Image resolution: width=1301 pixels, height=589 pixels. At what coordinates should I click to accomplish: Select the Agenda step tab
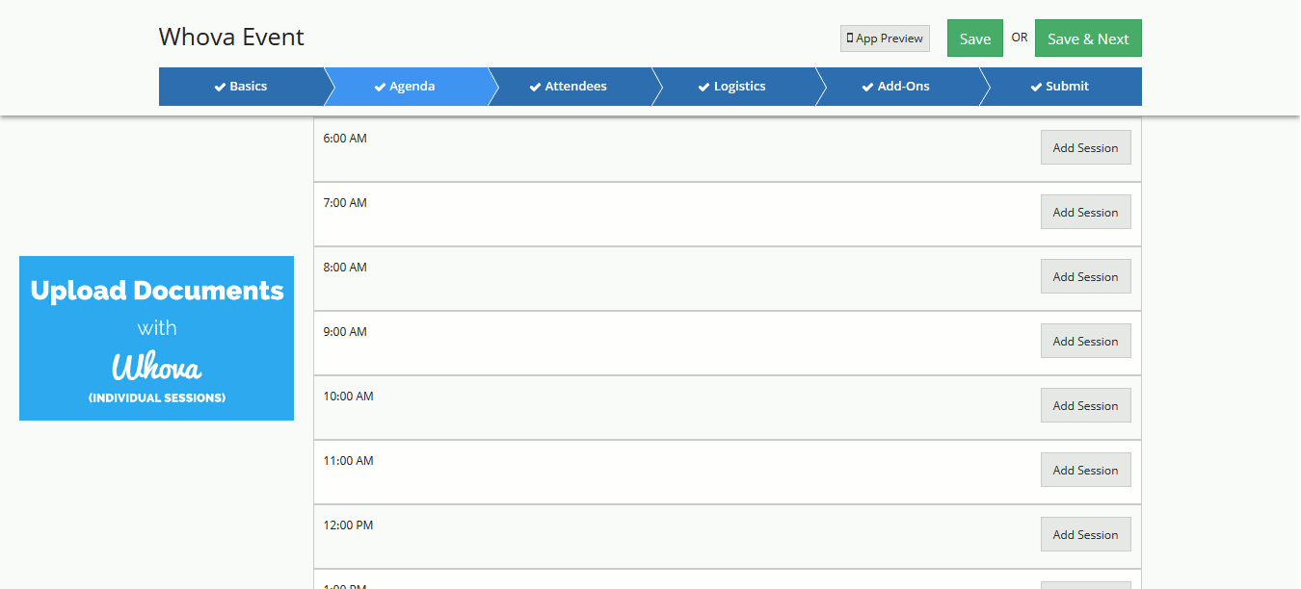pos(405,87)
